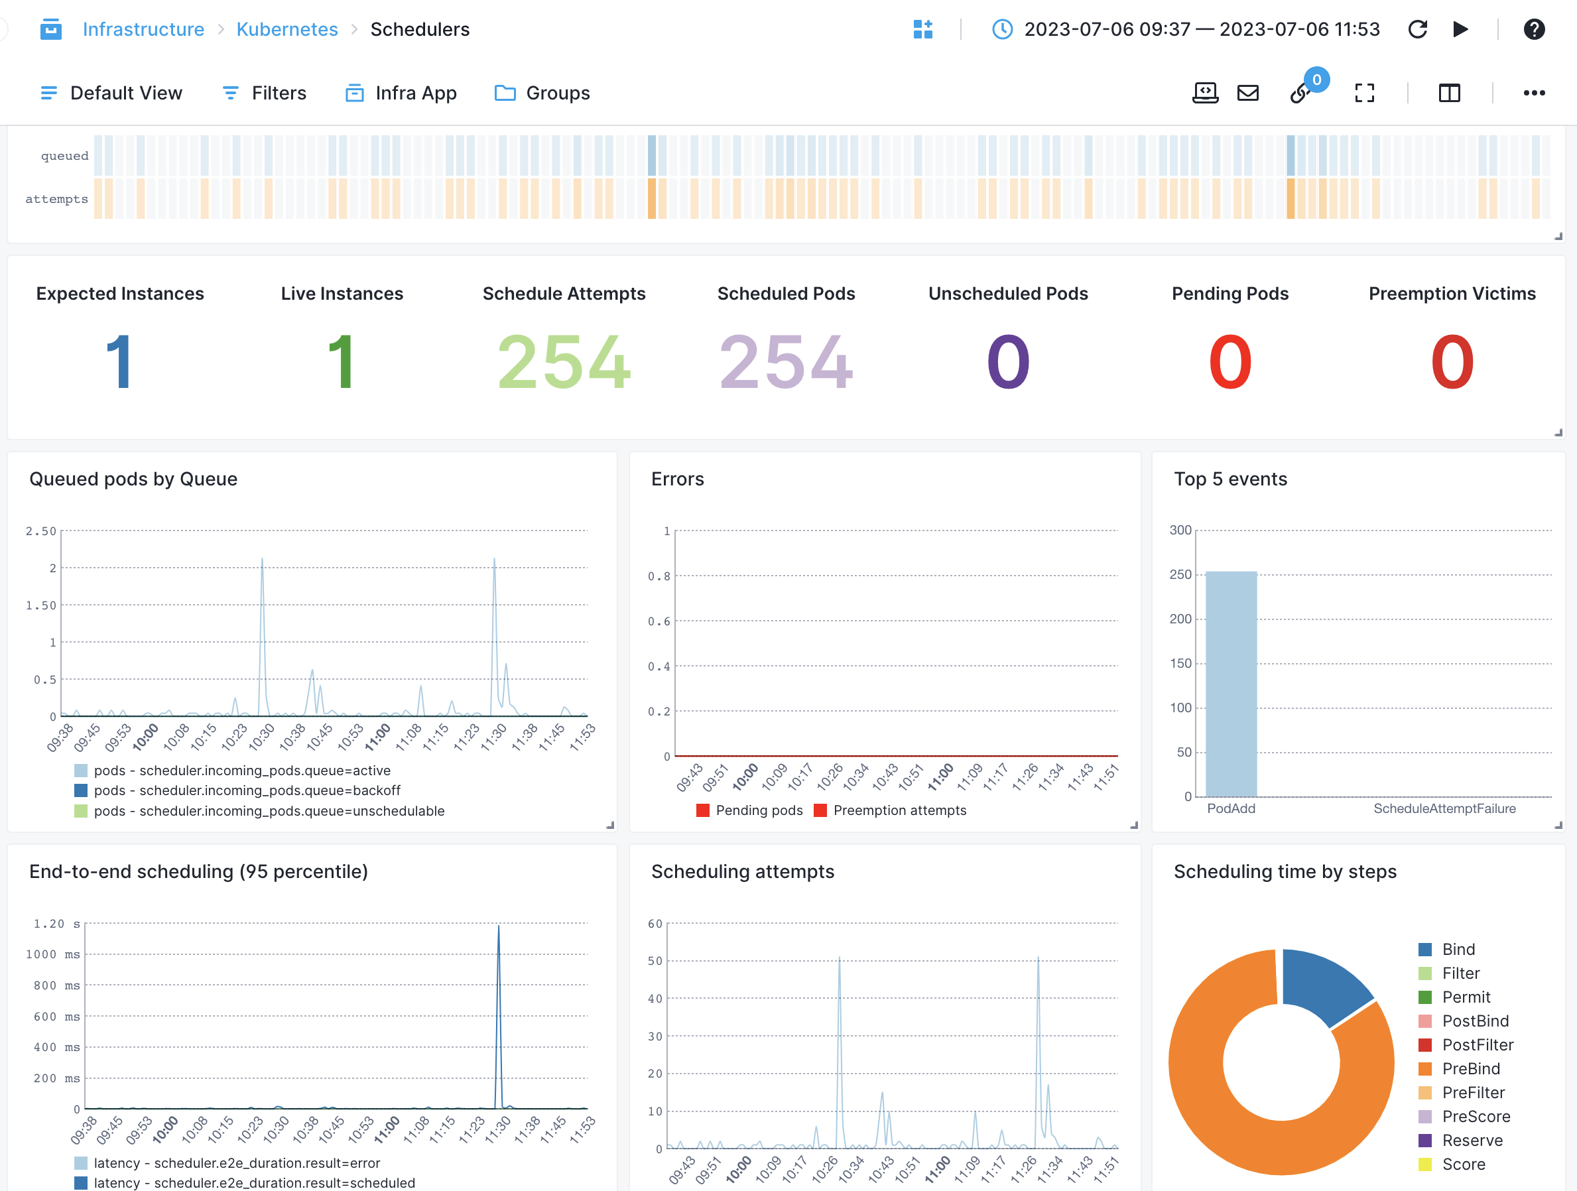This screenshot has width=1577, height=1191.
Task: Select the PreScore legend swatch
Action: point(1425,1117)
